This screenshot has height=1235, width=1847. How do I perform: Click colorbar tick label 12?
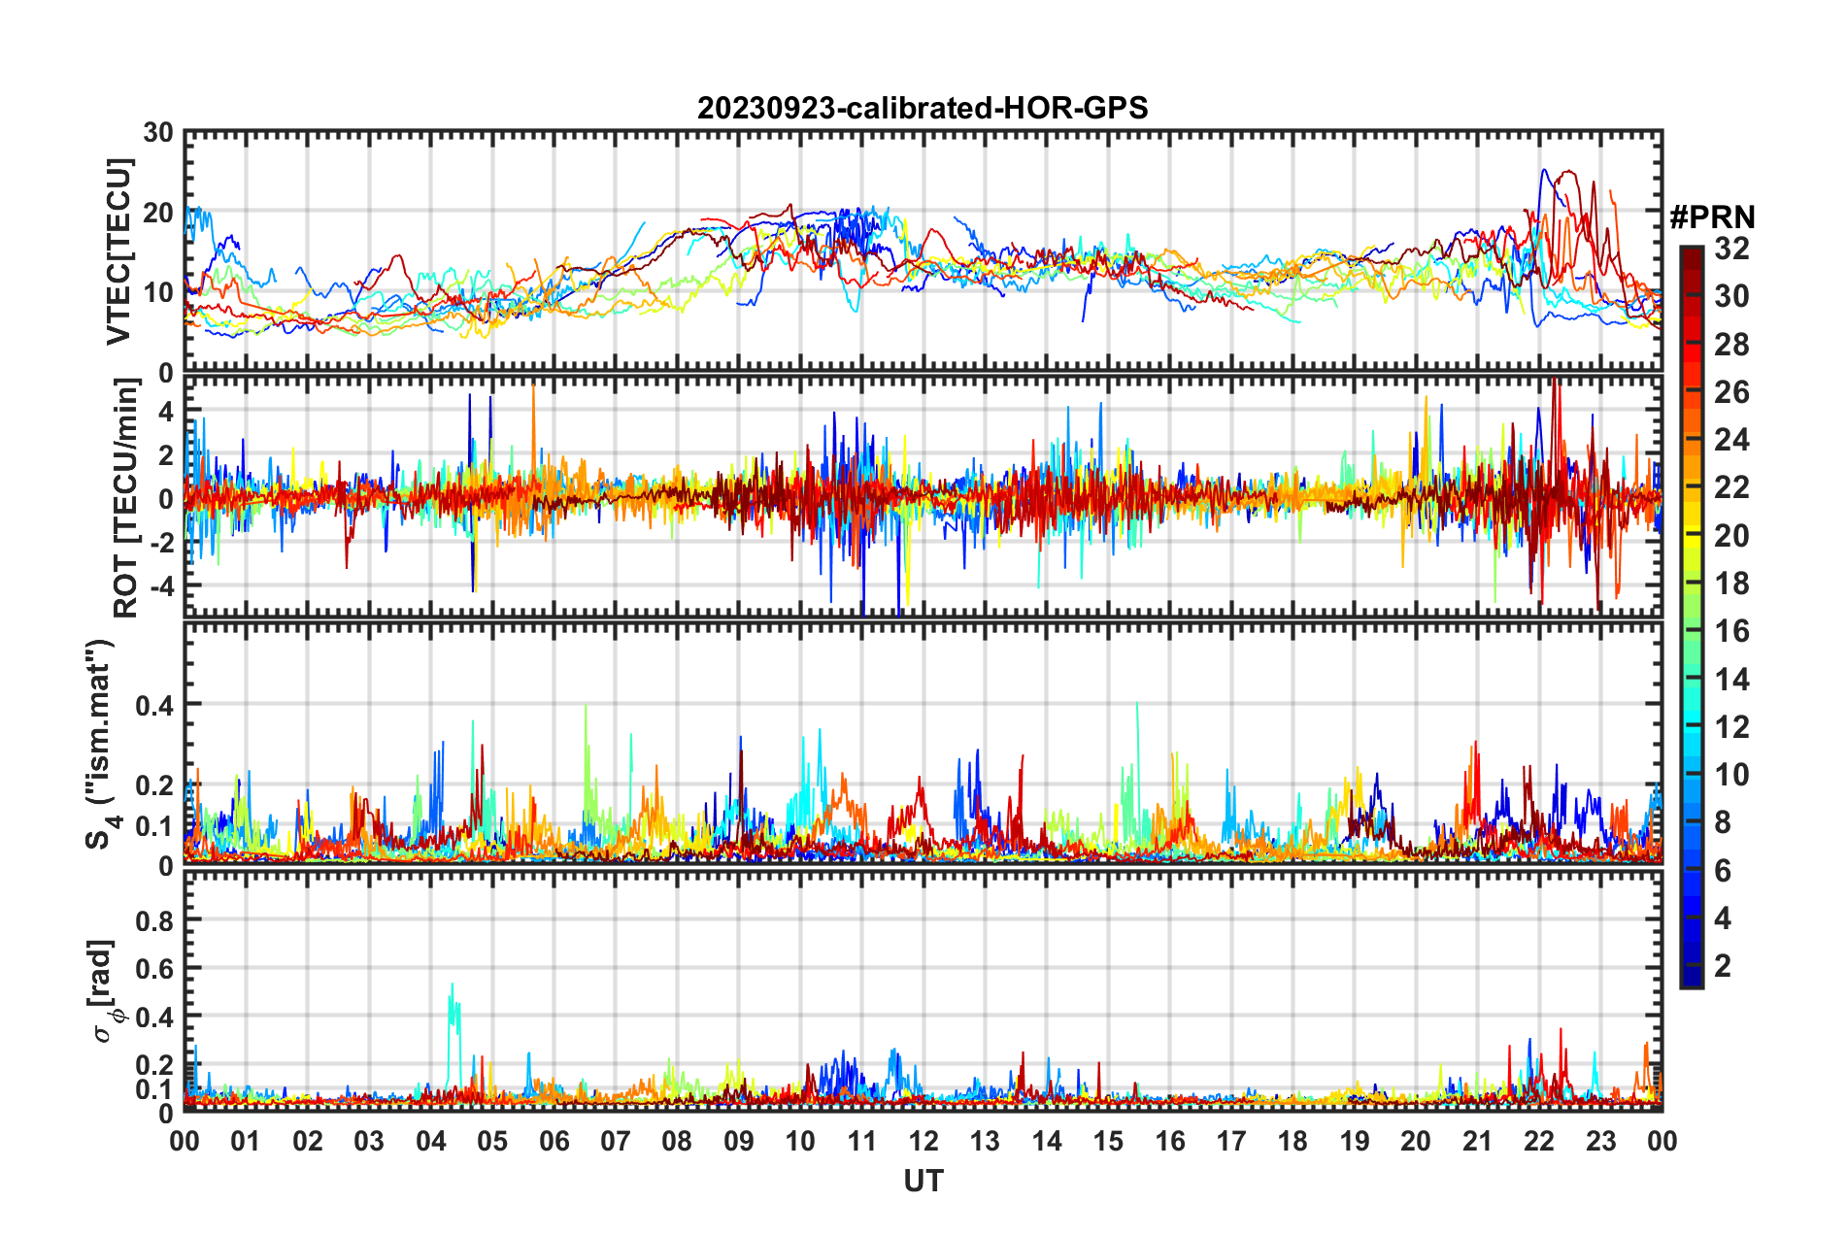[1731, 727]
